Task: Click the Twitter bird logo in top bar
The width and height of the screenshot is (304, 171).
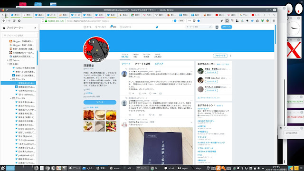Action: coord(157,27)
